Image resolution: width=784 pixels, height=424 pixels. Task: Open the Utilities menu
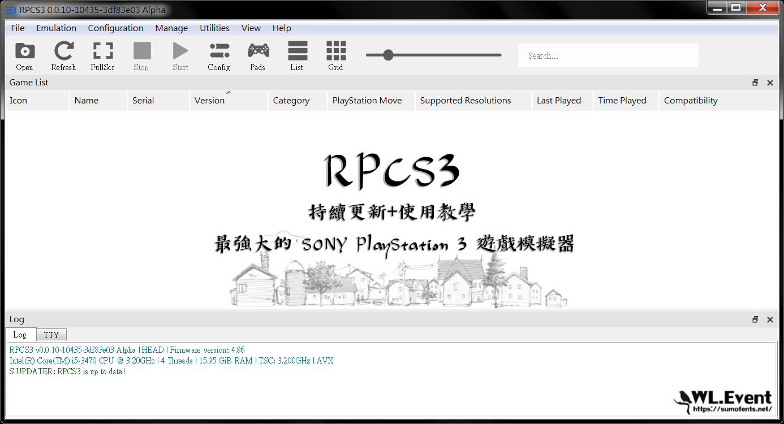(x=214, y=28)
